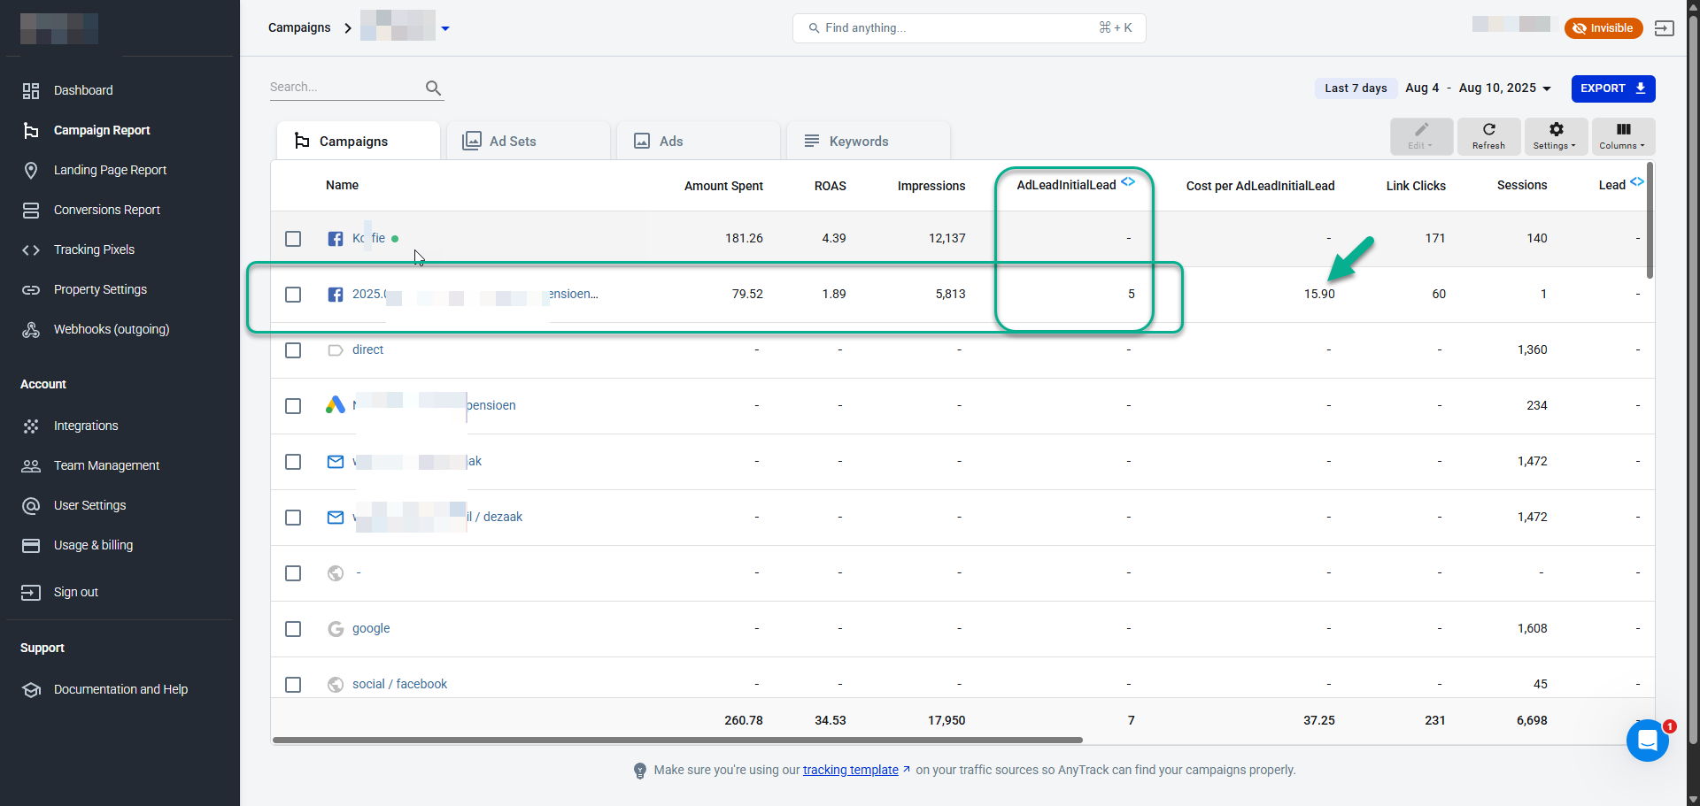Screen dimensions: 1700x806
Task: Click the Webhooks (outgoing) icon
Action: [31, 329]
